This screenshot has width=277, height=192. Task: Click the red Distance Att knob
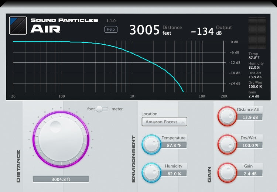(227, 116)
